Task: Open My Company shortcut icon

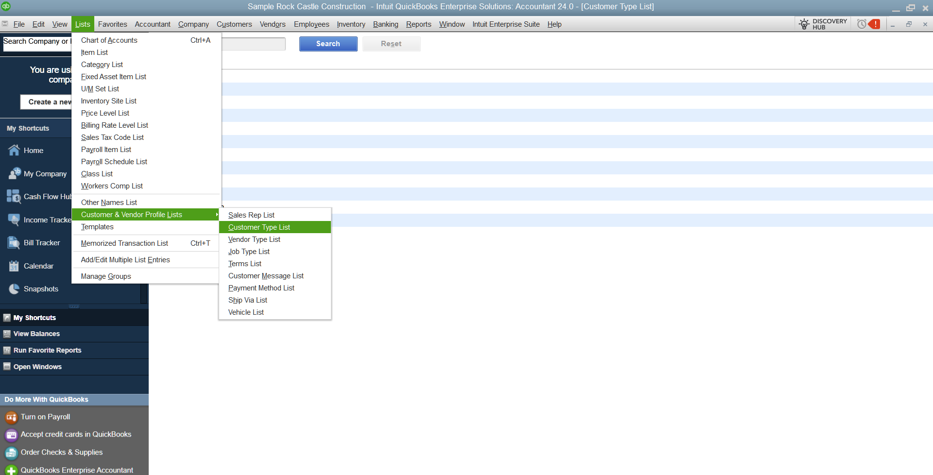Action: (x=14, y=173)
